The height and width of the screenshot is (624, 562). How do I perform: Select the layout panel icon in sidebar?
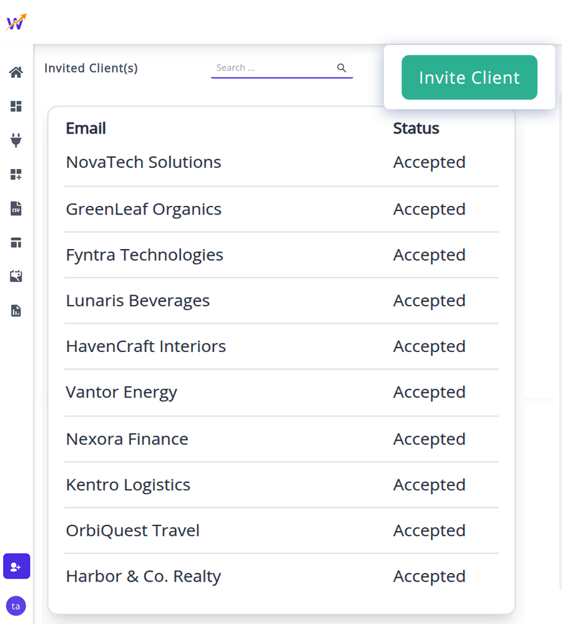coord(16,242)
